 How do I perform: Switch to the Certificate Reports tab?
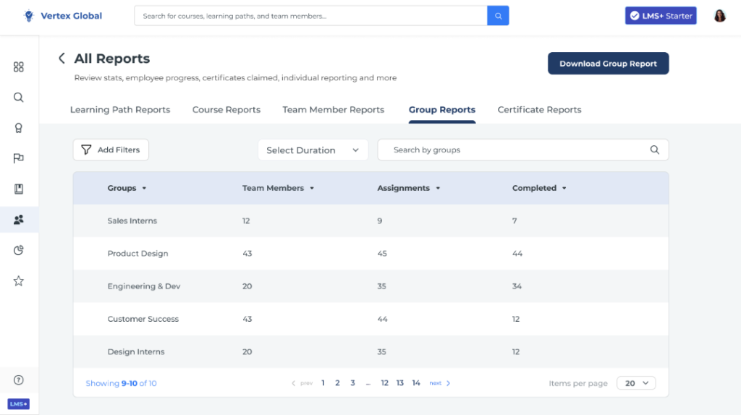(x=539, y=110)
